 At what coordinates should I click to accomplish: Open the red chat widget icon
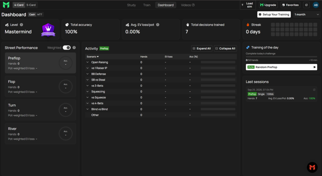(x=312, y=167)
